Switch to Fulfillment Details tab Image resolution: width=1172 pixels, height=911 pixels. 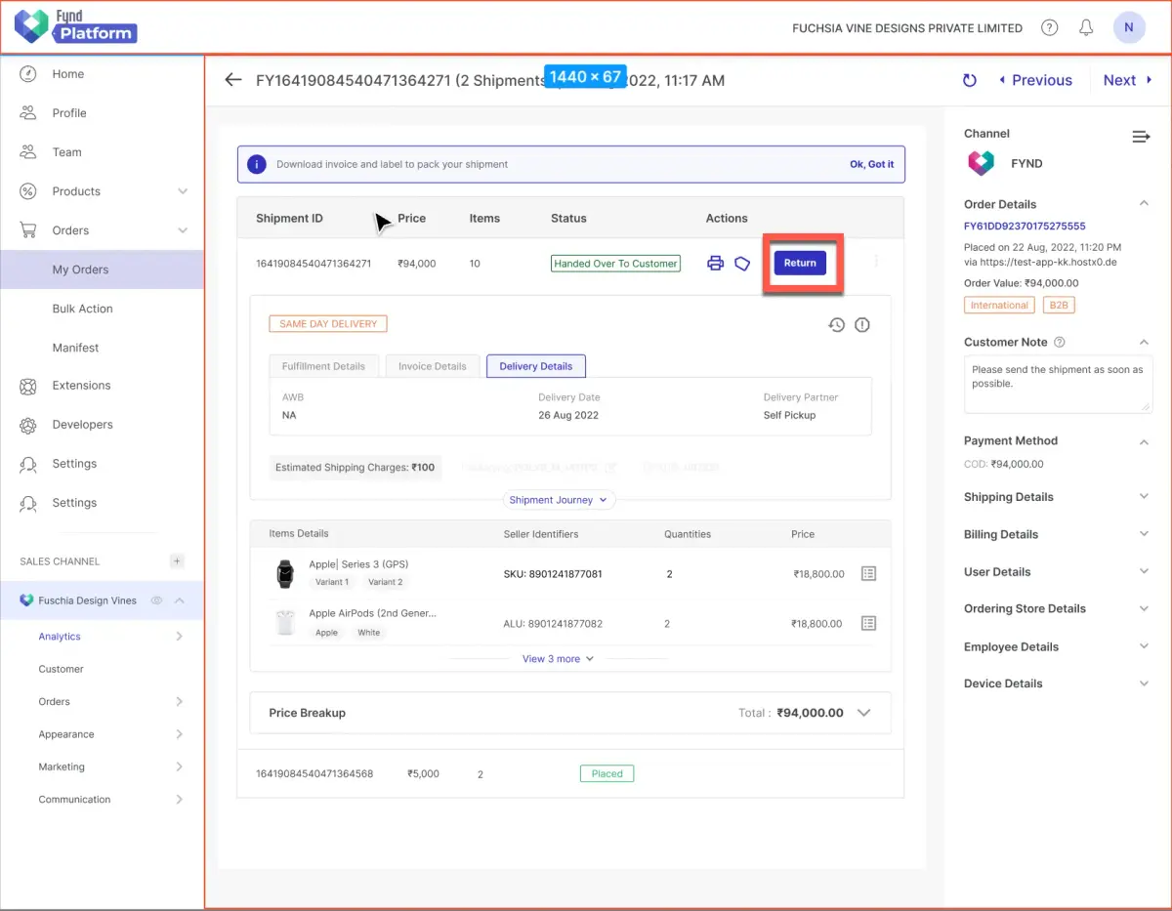click(323, 366)
